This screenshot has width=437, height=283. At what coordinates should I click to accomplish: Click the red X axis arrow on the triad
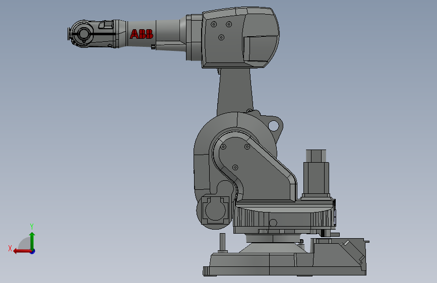point(22,251)
